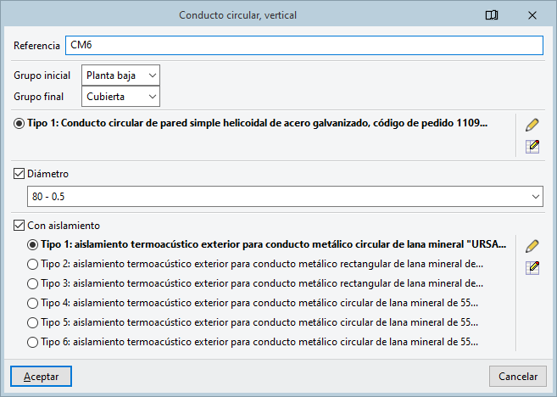Uncheck the Diámetro checkbox
The height and width of the screenshot is (397, 557).
pyautogui.click(x=20, y=174)
